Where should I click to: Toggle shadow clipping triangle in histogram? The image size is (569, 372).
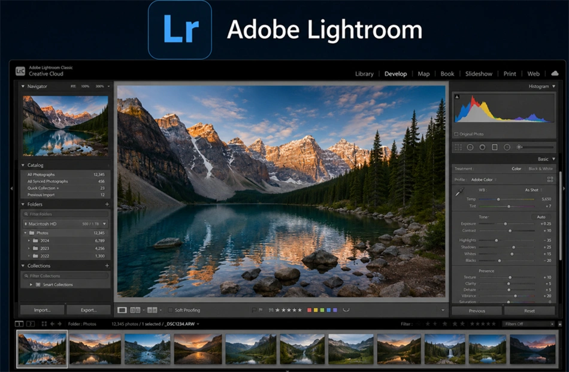(x=457, y=96)
